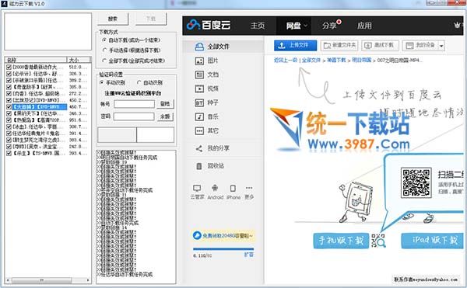Open the 主页 home tab
This screenshot has width=467, height=288.
click(x=258, y=26)
